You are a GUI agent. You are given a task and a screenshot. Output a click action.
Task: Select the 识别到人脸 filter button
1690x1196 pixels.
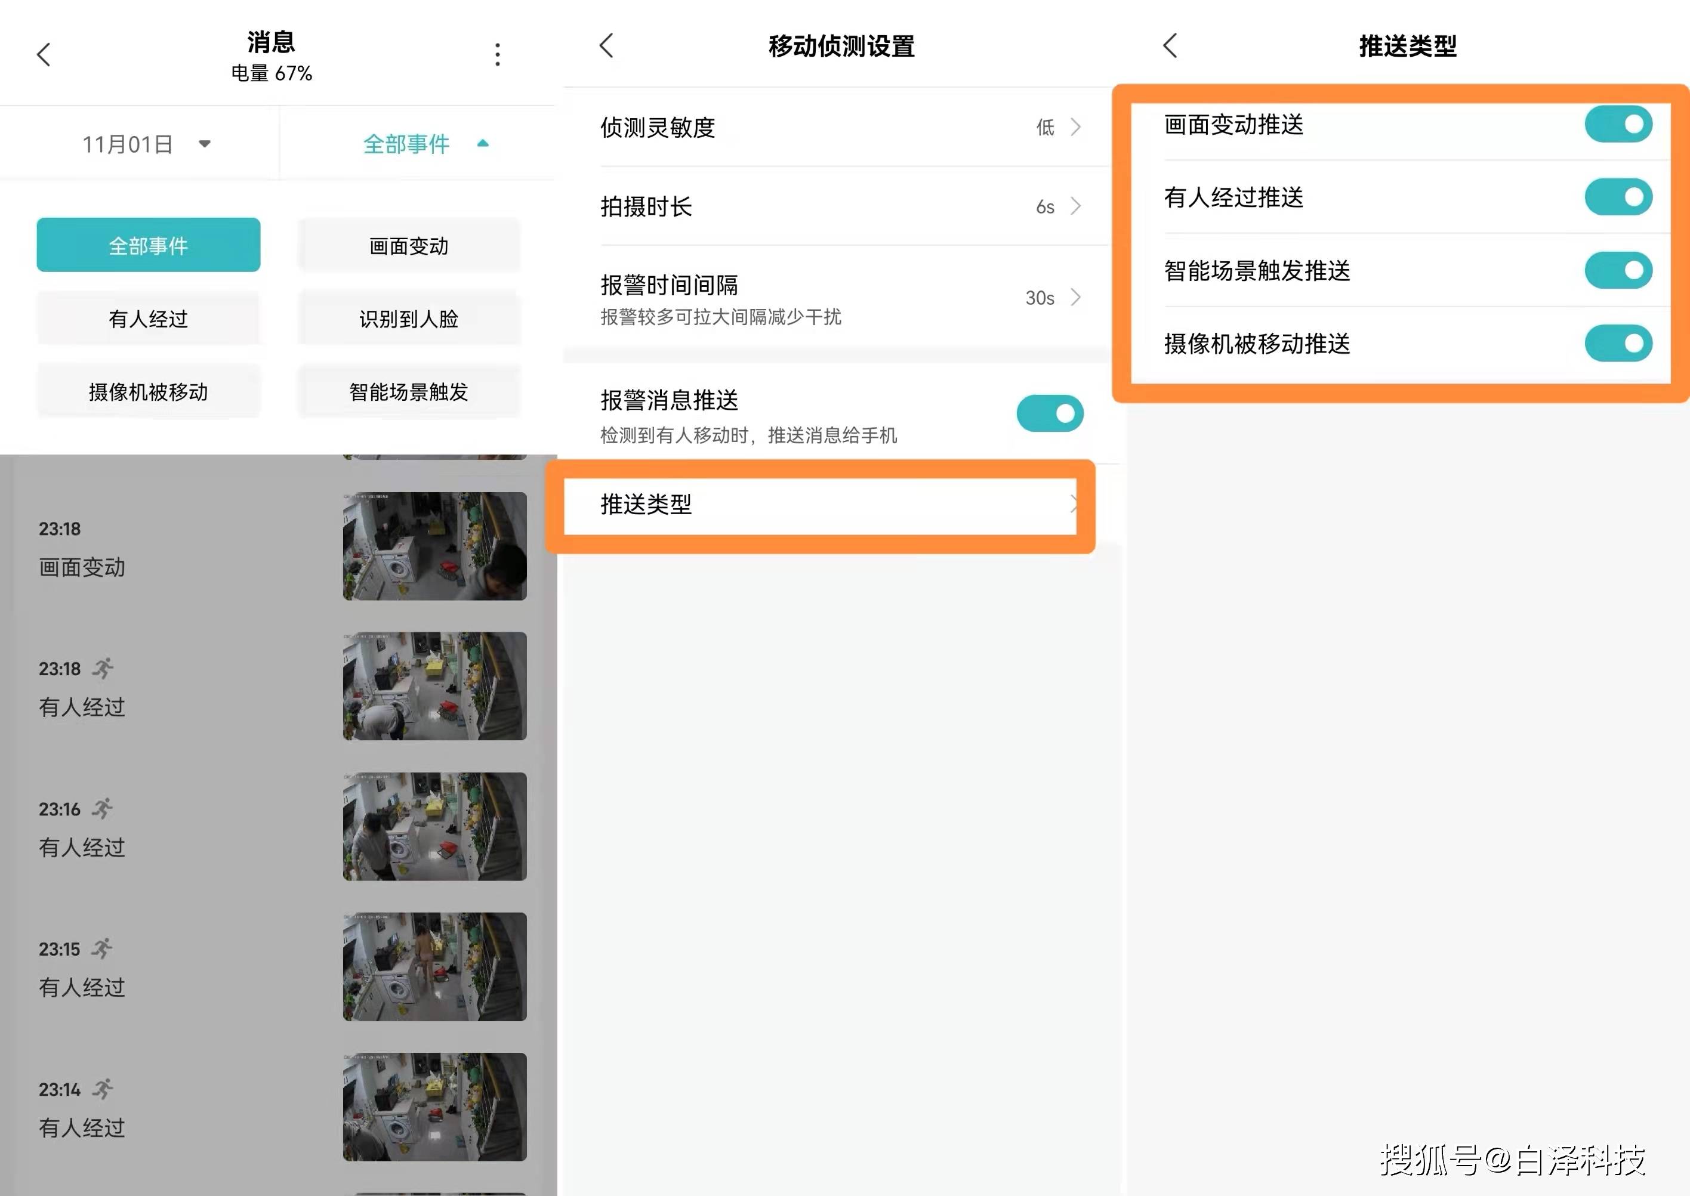pos(409,319)
